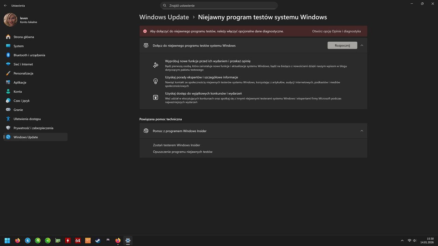Open the red lightning bolt app on the taskbar
Image resolution: width=438 pixels, height=246 pixels.
68,241
